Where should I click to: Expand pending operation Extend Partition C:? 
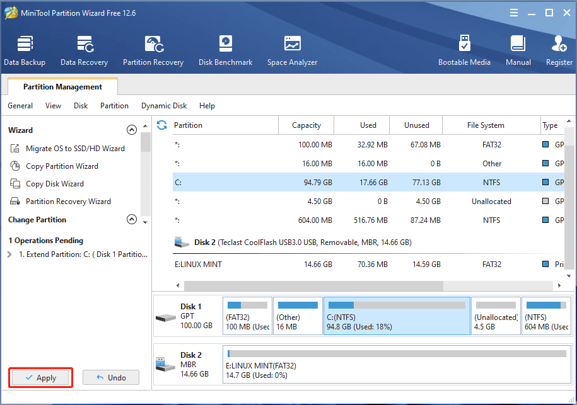[9, 254]
